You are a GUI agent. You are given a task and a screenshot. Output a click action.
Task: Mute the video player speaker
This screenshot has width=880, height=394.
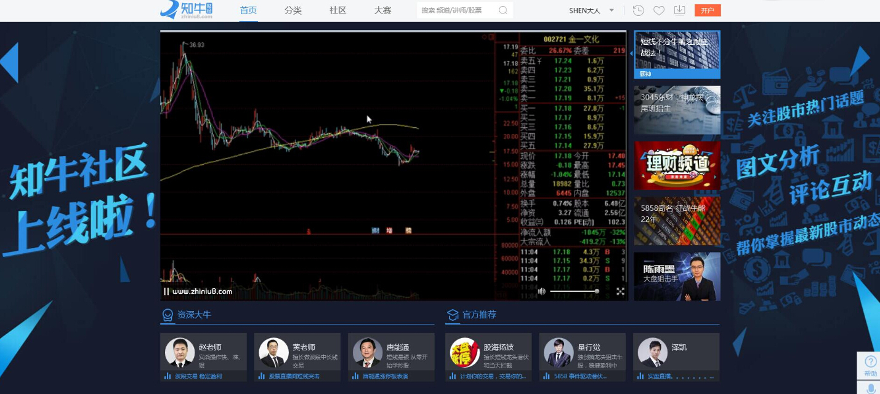541,291
